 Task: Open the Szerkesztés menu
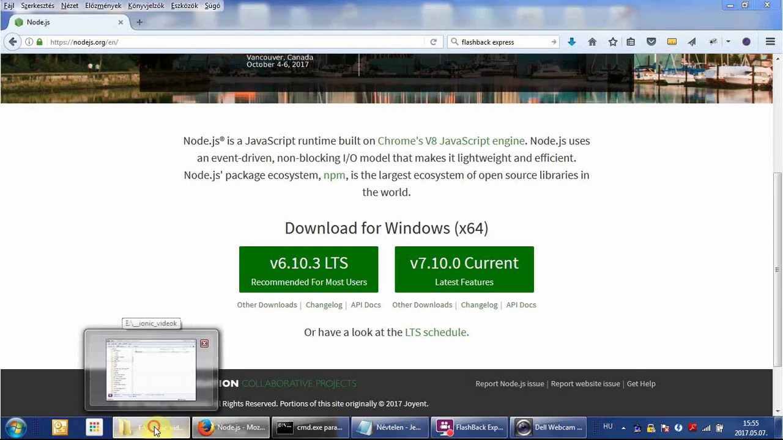pyautogui.click(x=37, y=5)
